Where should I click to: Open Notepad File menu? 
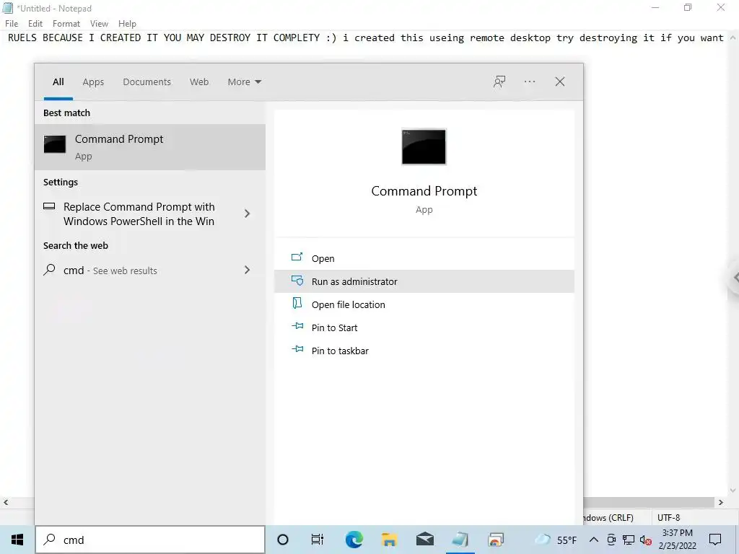(12, 24)
